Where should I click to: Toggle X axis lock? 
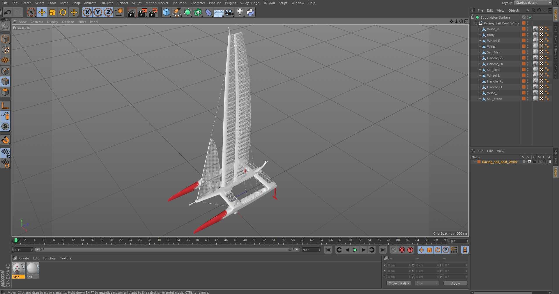(87, 12)
